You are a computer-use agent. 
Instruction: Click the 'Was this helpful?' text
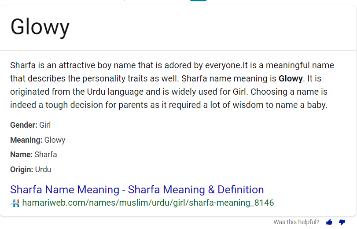[x=296, y=222]
